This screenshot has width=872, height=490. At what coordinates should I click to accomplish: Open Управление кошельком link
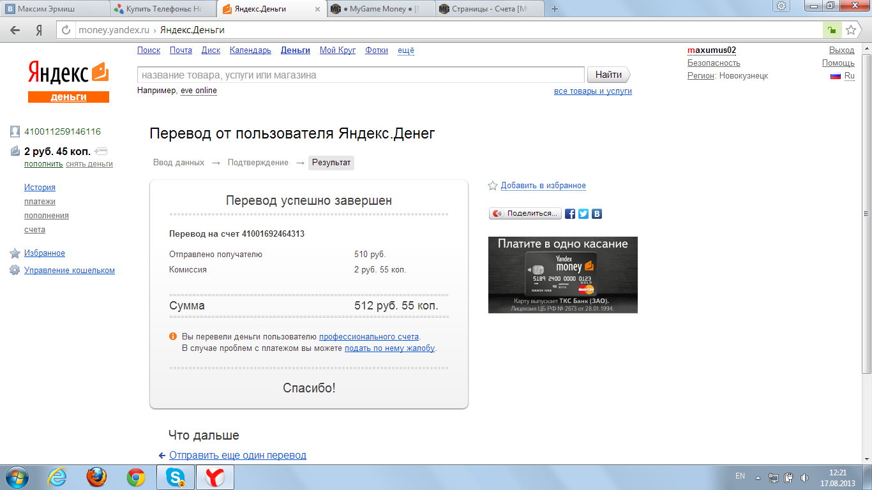coord(70,271)
